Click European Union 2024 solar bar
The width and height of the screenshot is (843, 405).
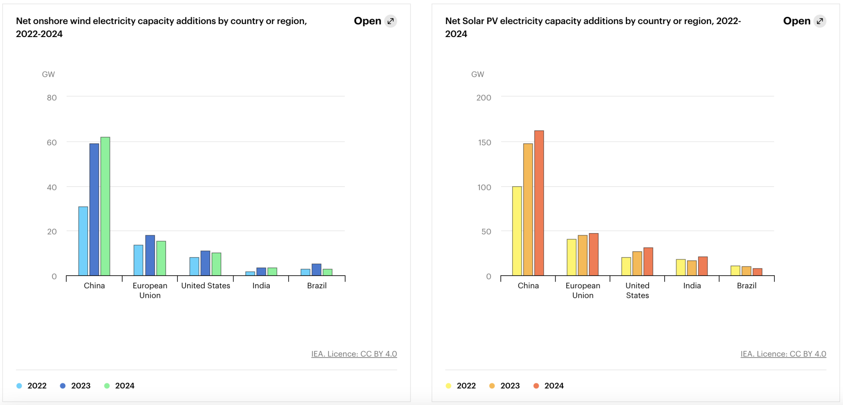[x=593, y=255]
